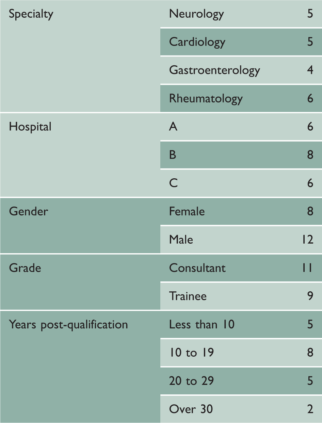Click the 10 to 19 row
Screen dimensions: 322x423
241,353
